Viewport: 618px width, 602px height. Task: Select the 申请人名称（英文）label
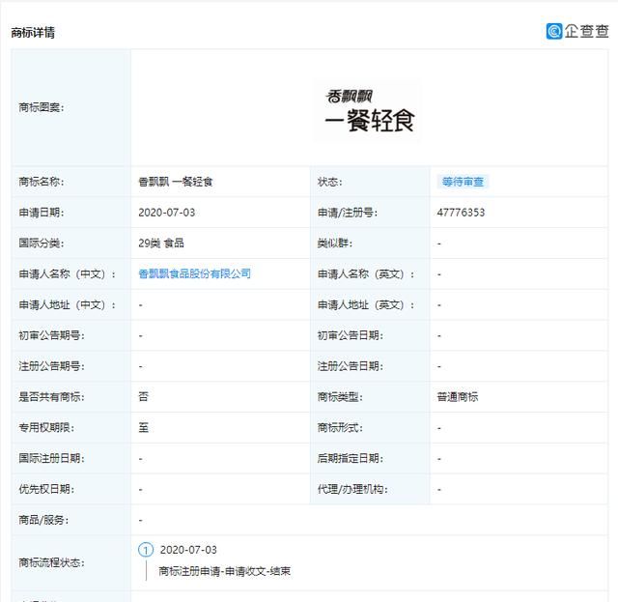coord(366,273)
